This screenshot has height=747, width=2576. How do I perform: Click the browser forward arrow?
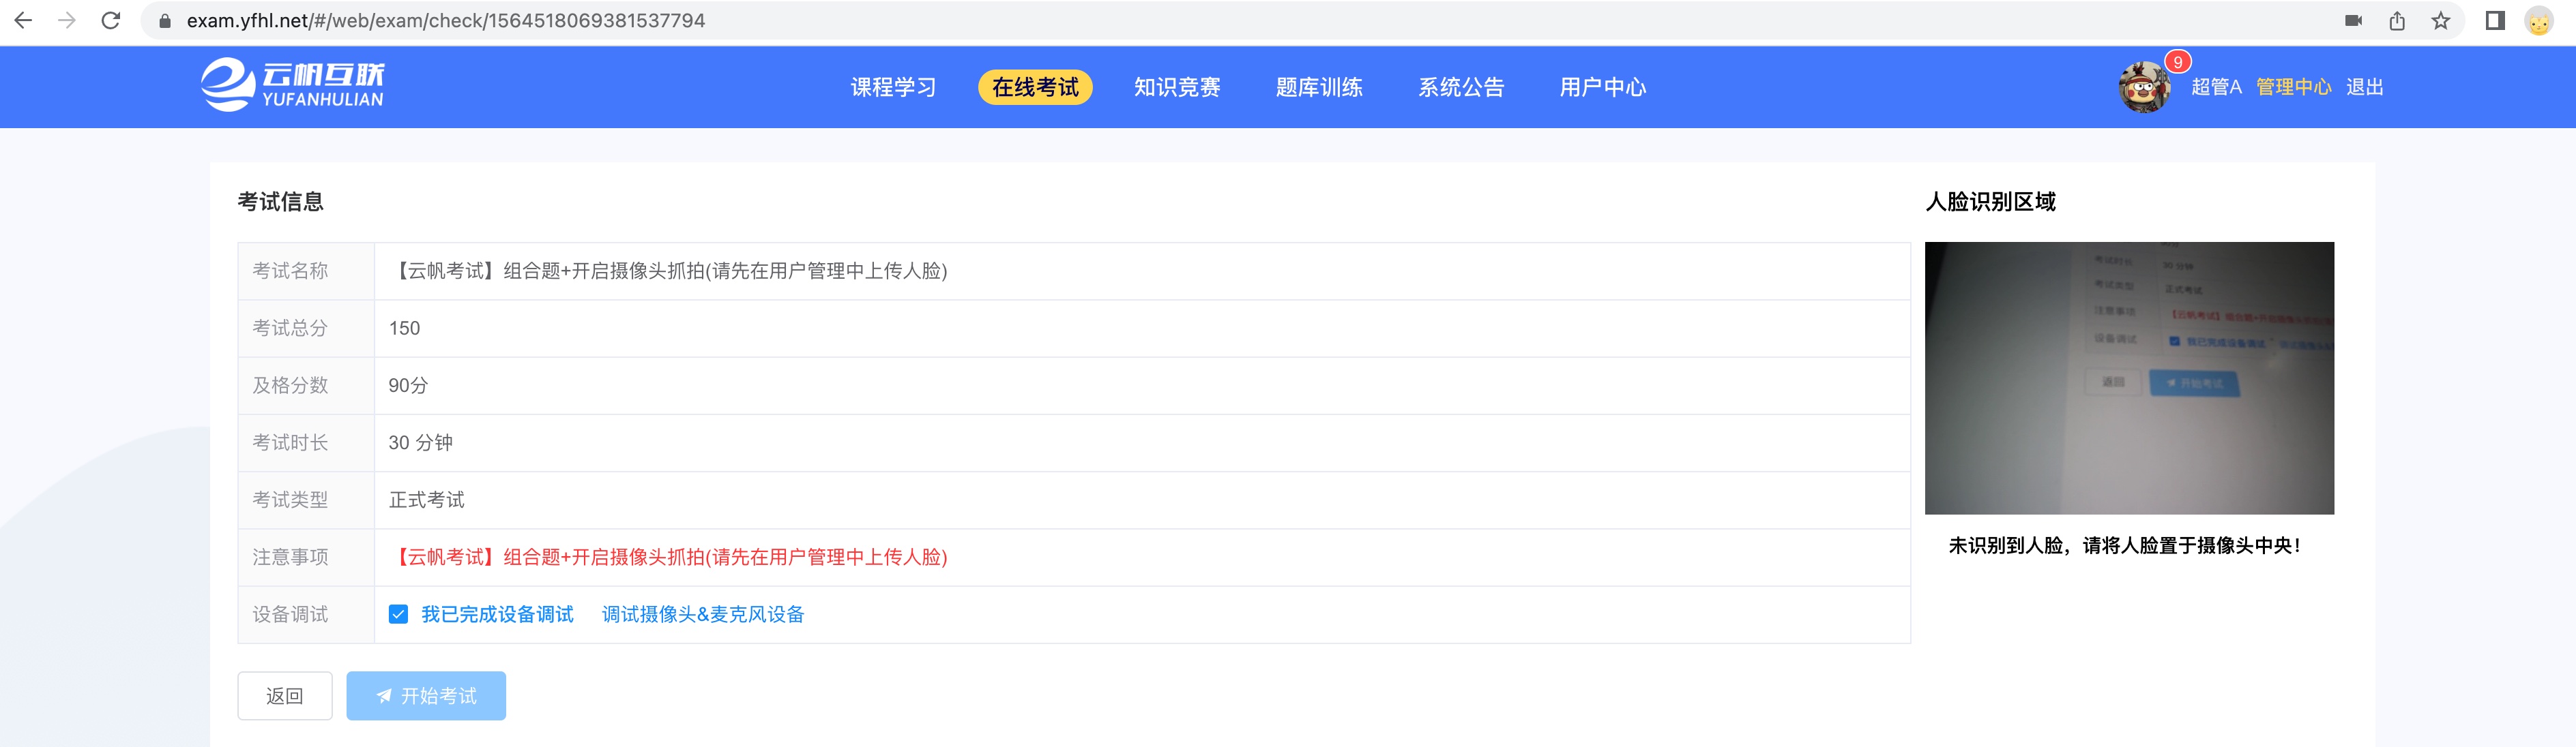click(x=67, y=20)
